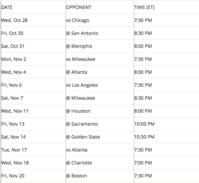Select the 'vs Chicago' opponent cell
Image resolution: width=199 pixels, height=183 pixels.
click(78, 20)
